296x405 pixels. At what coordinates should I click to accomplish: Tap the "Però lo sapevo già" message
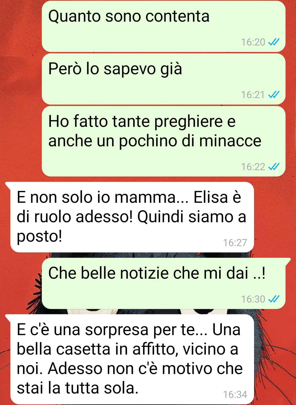[164, 79]
